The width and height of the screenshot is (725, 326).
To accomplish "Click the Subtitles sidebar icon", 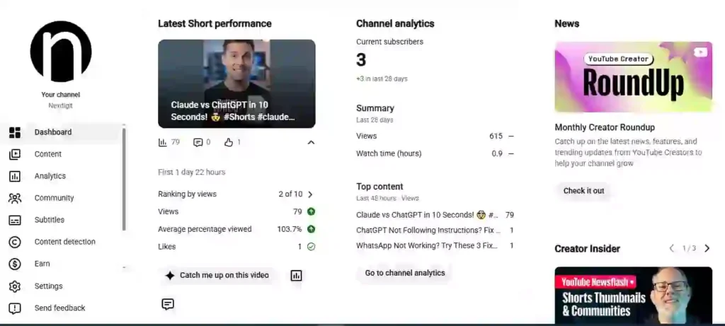I will pyautogui.click(x=15, y=220).
